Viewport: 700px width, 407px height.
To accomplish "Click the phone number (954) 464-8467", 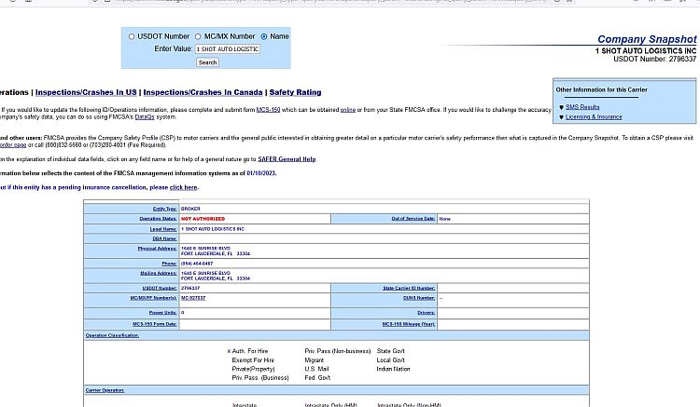I will [x=197, y=264].
